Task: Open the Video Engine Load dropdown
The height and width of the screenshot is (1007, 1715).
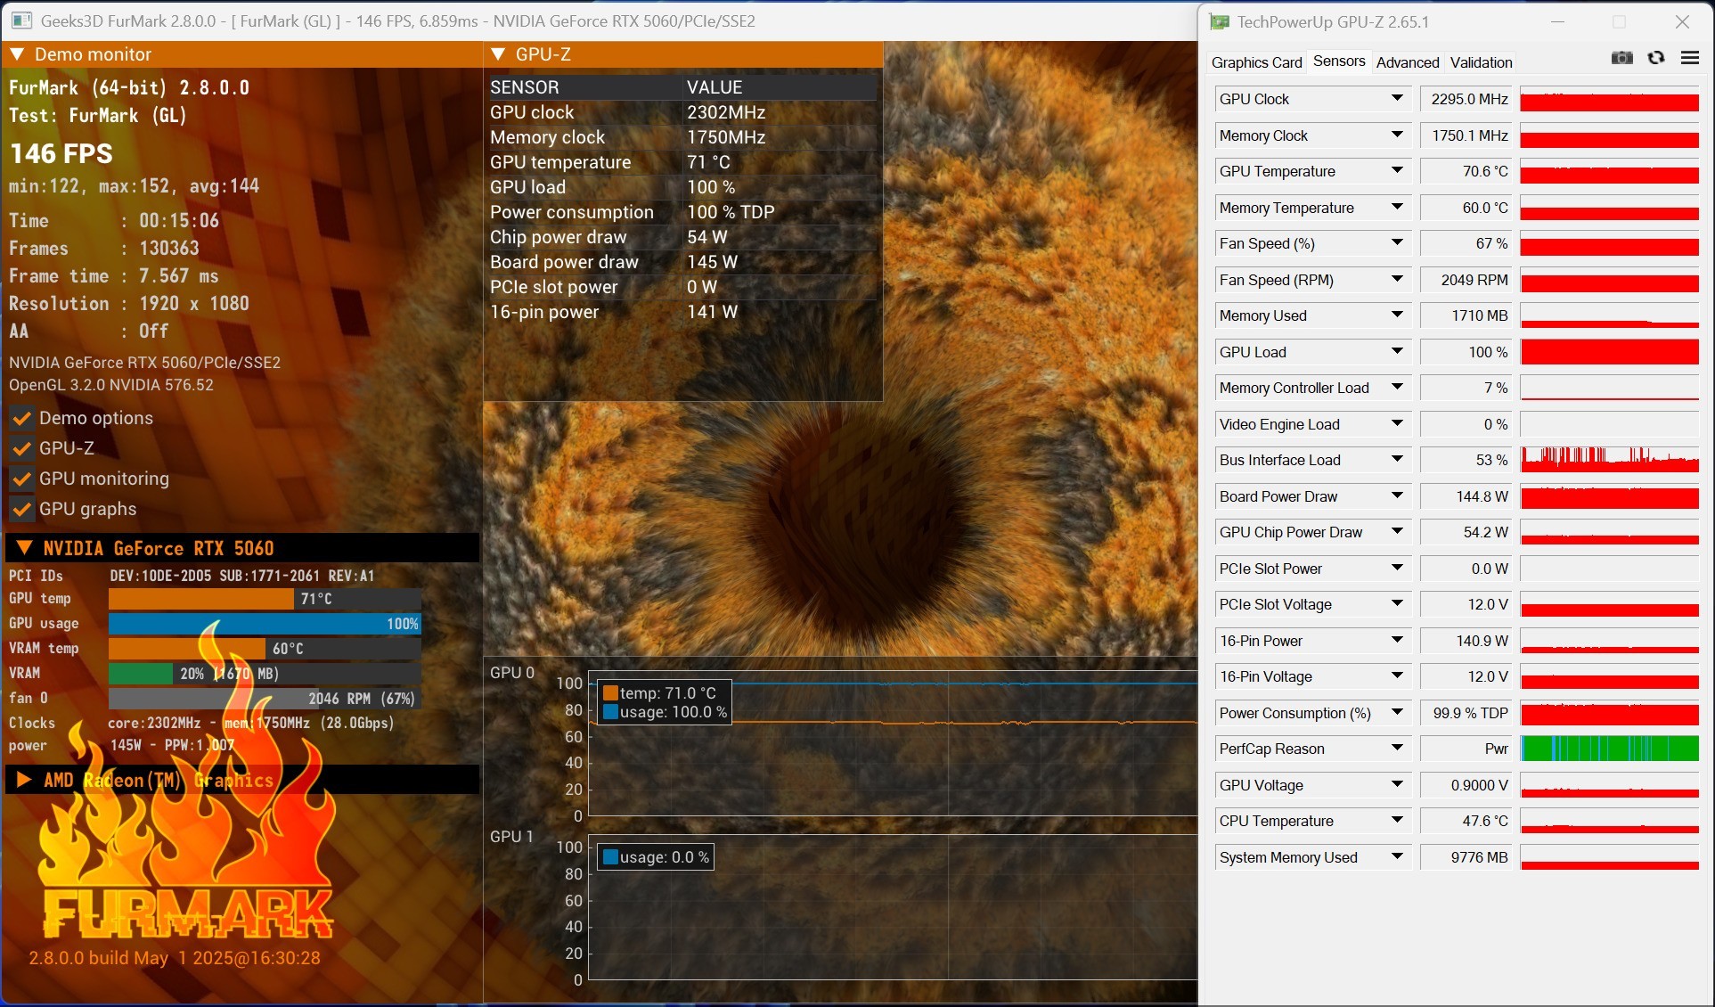Action: tap(1396, 424)
